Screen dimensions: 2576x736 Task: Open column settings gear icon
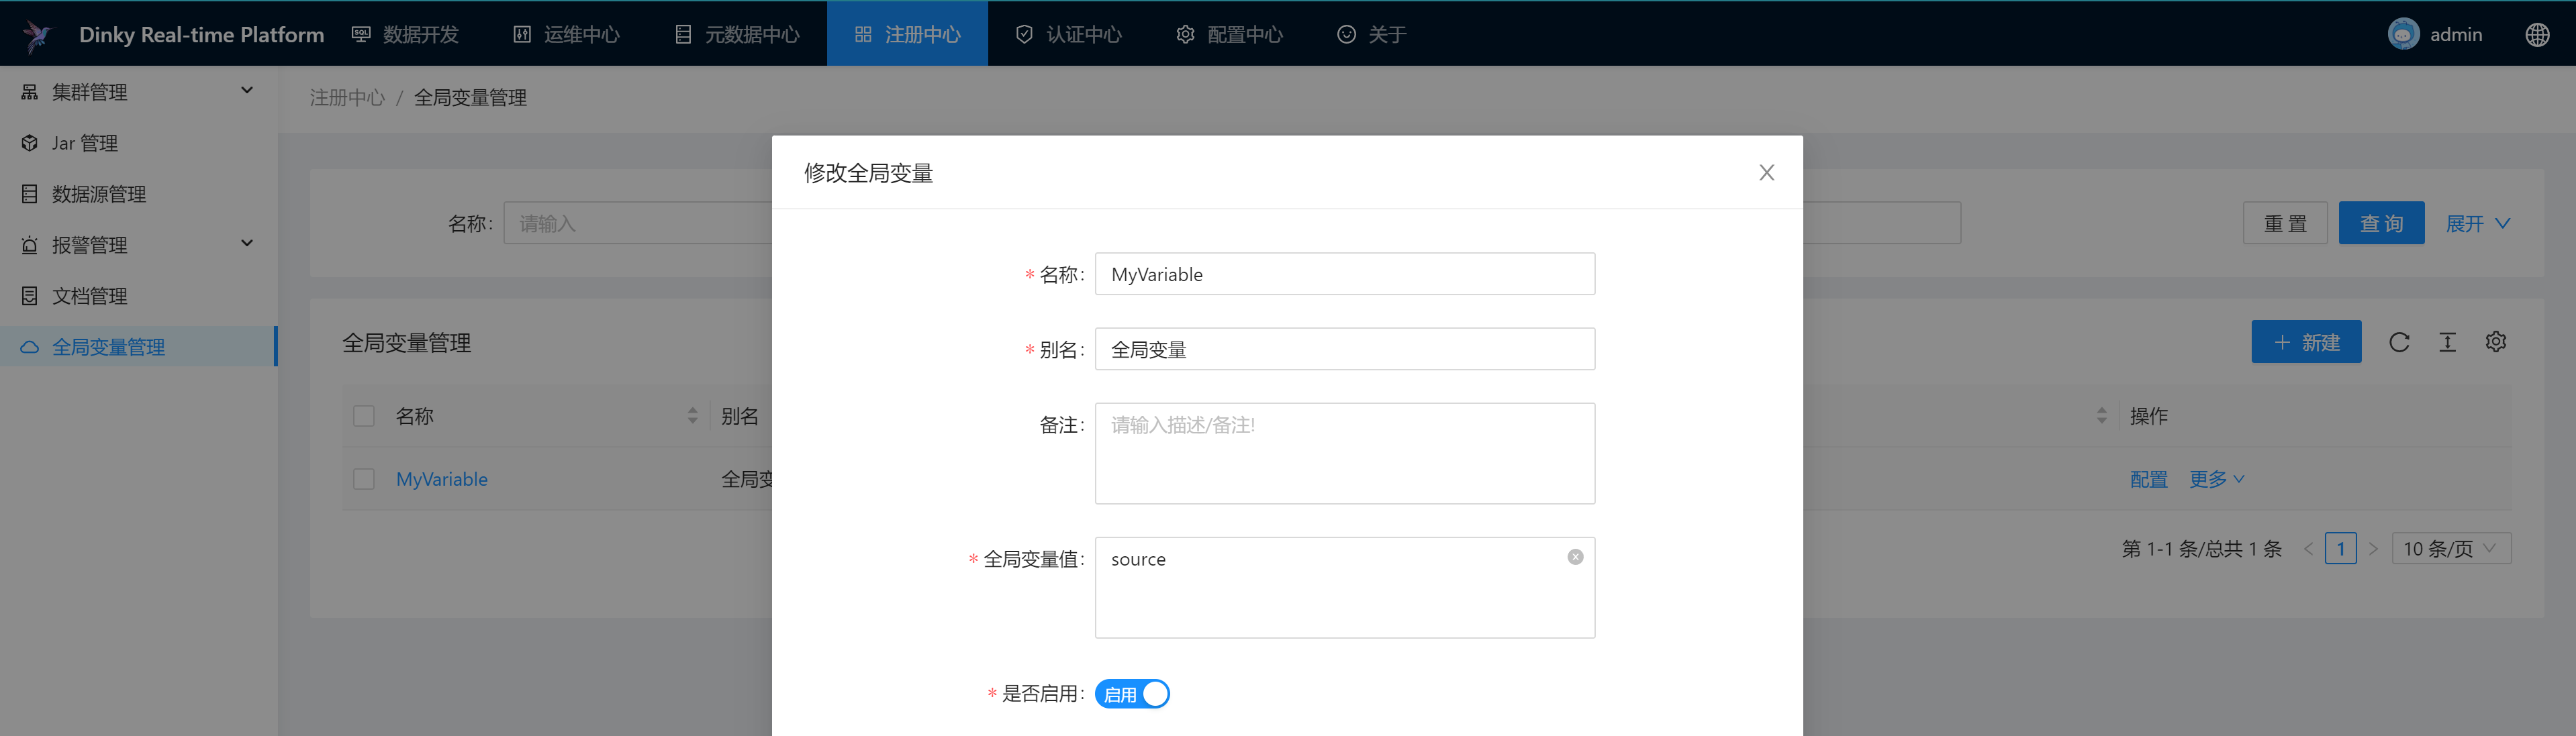click(2495, 342)
